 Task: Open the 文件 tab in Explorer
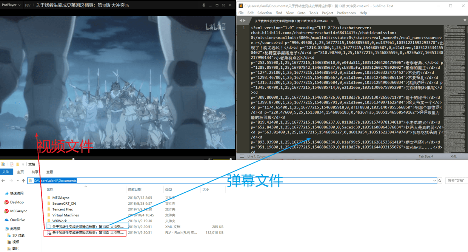coord(6,172)
